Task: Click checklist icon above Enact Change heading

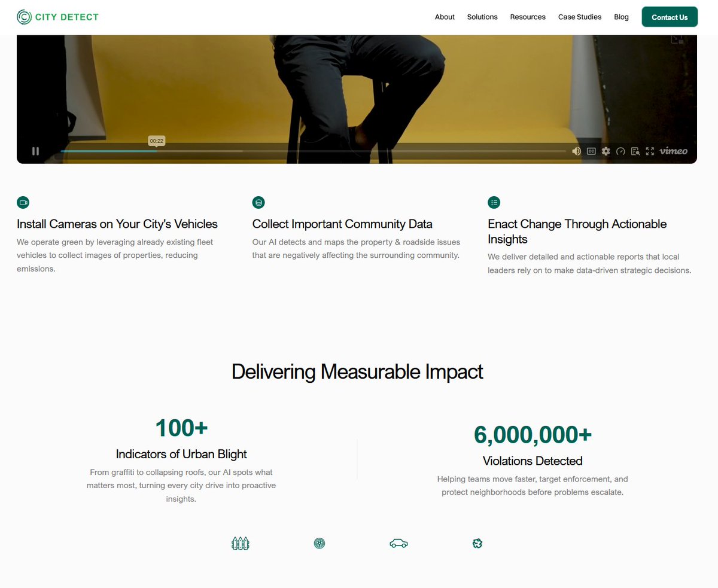Action: pos(494,202)
